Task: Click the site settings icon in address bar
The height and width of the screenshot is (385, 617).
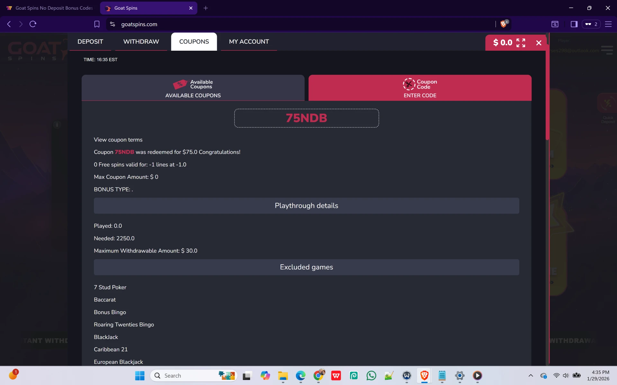Action: 112,24
